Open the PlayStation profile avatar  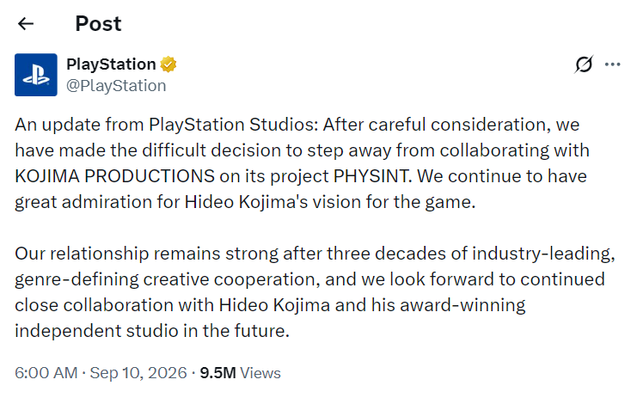click(36, 75)
